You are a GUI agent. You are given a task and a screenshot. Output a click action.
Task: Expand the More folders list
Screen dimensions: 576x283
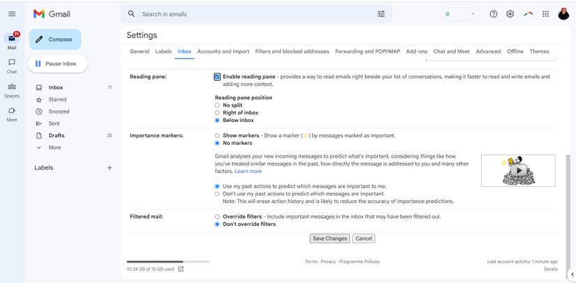[x=54, y=148]
